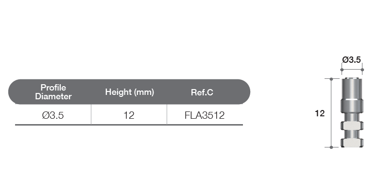The width and height of the screenshot is (378, 183).
Task: Click the bottom dot of height dimension line
Action: pyautogui.click(x=331, y=147)
